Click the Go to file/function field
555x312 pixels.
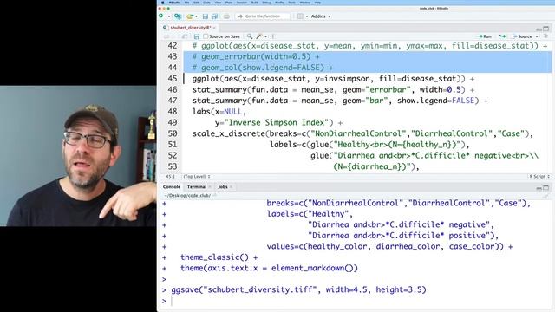[x=263, y=16]
